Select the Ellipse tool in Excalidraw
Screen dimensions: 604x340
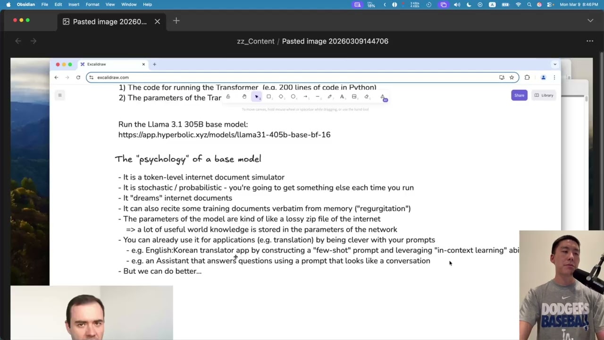click(x=293, y=97)
